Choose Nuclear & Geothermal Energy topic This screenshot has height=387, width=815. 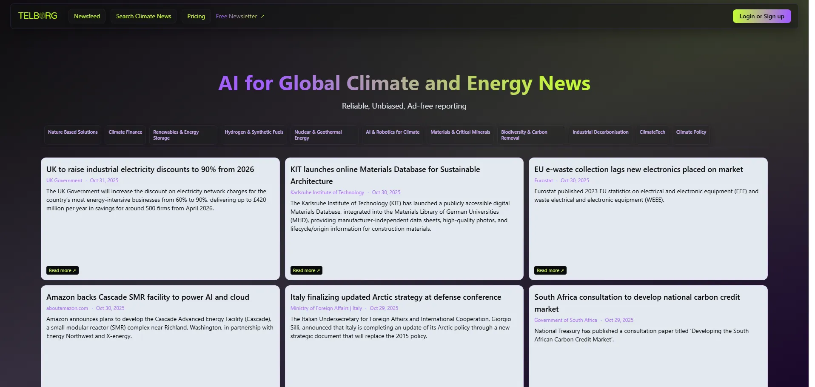coord(318,135)
